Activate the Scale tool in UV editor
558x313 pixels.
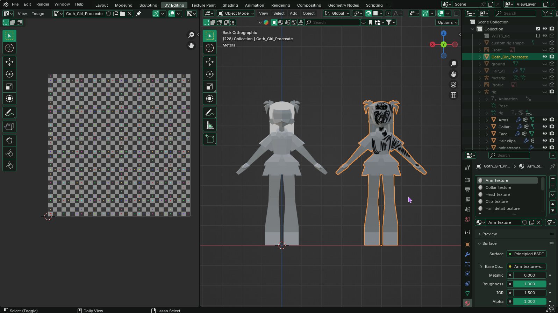pos(9,86)
